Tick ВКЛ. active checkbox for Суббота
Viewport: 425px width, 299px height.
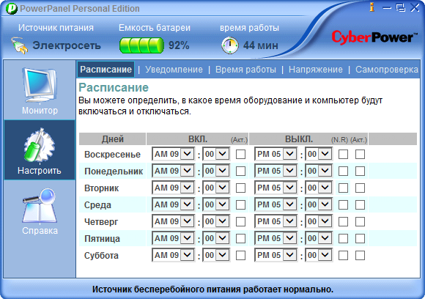[240, 255]
